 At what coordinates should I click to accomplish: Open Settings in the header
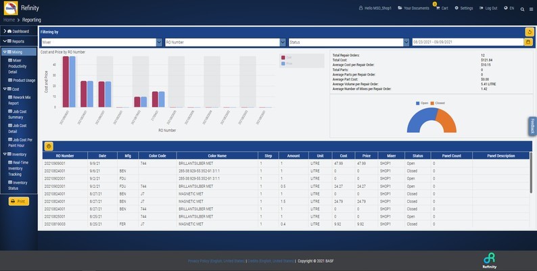point(464,8)
